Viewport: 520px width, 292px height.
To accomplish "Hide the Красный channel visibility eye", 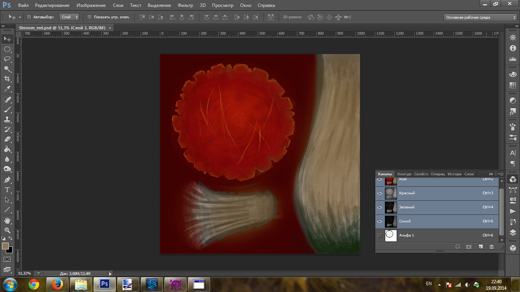I will 380,193.
